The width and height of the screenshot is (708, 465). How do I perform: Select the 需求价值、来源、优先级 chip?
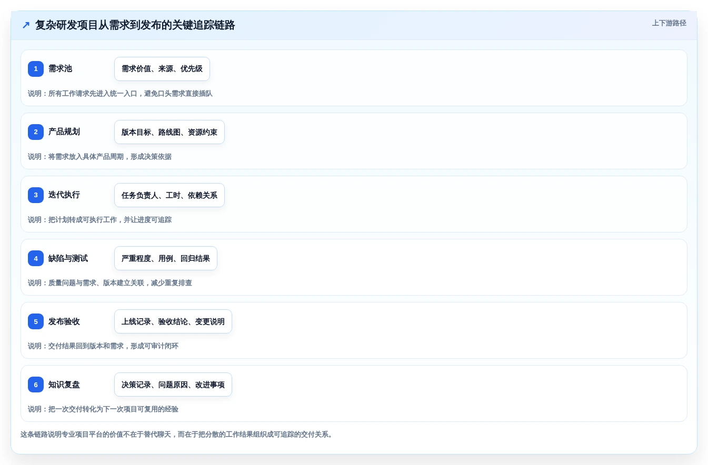162,69
